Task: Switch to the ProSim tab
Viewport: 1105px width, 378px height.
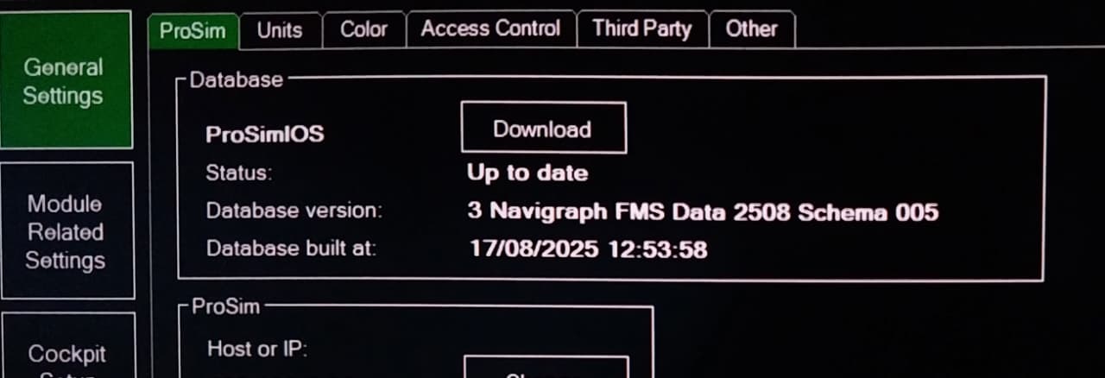Action: 193,30
